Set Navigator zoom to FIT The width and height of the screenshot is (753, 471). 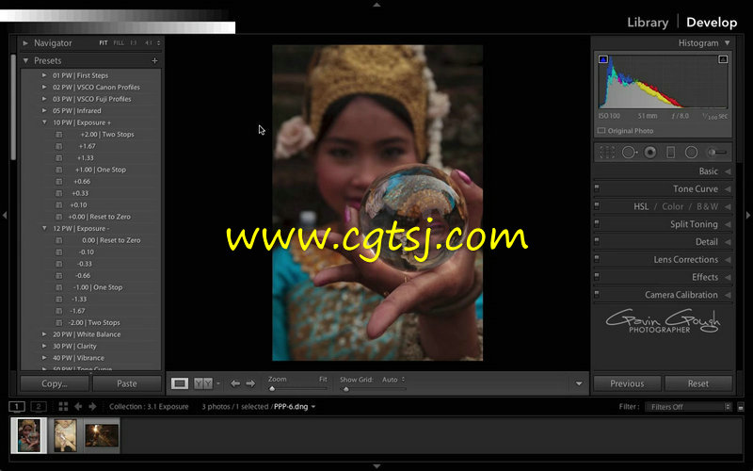click(x=104, y=43)
